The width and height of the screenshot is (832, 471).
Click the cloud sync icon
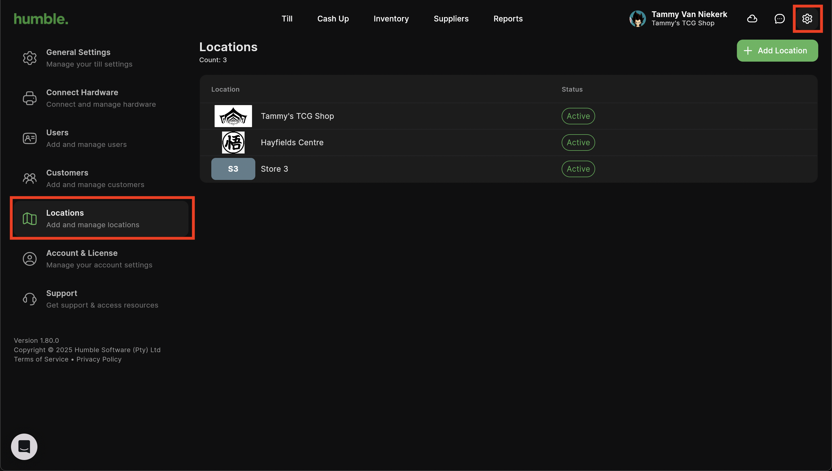752,19
